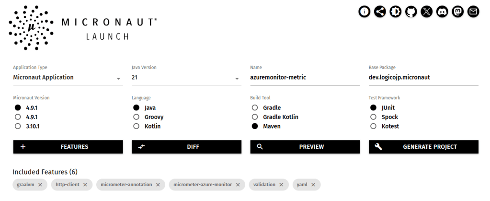Click the Name input field

point(305,78)
